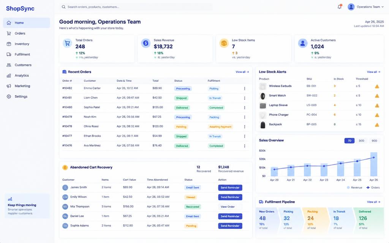Open the more options menu for order #10477
The height and width of the screenshot is (243, 389).
[245, 136]
